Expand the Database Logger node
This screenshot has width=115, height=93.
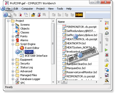click(13, 79)
